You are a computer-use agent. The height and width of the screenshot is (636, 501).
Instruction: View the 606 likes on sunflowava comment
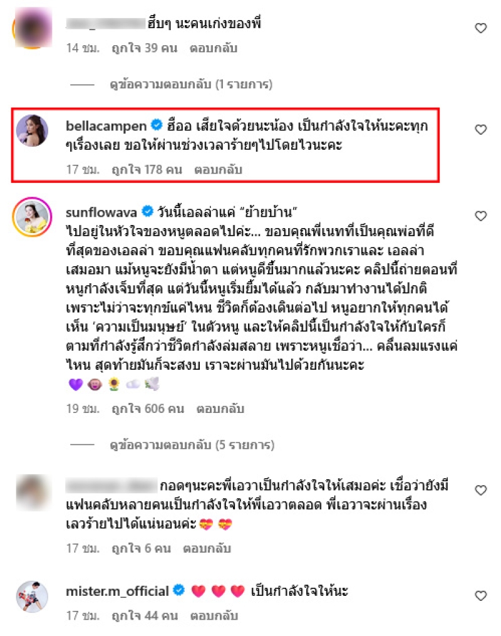(x=148, y=409)
